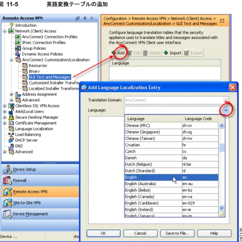Click the language list scrollbar up arrow
Image resolution: width=242 pixels, height=242 pixels.
coord(222,126)
